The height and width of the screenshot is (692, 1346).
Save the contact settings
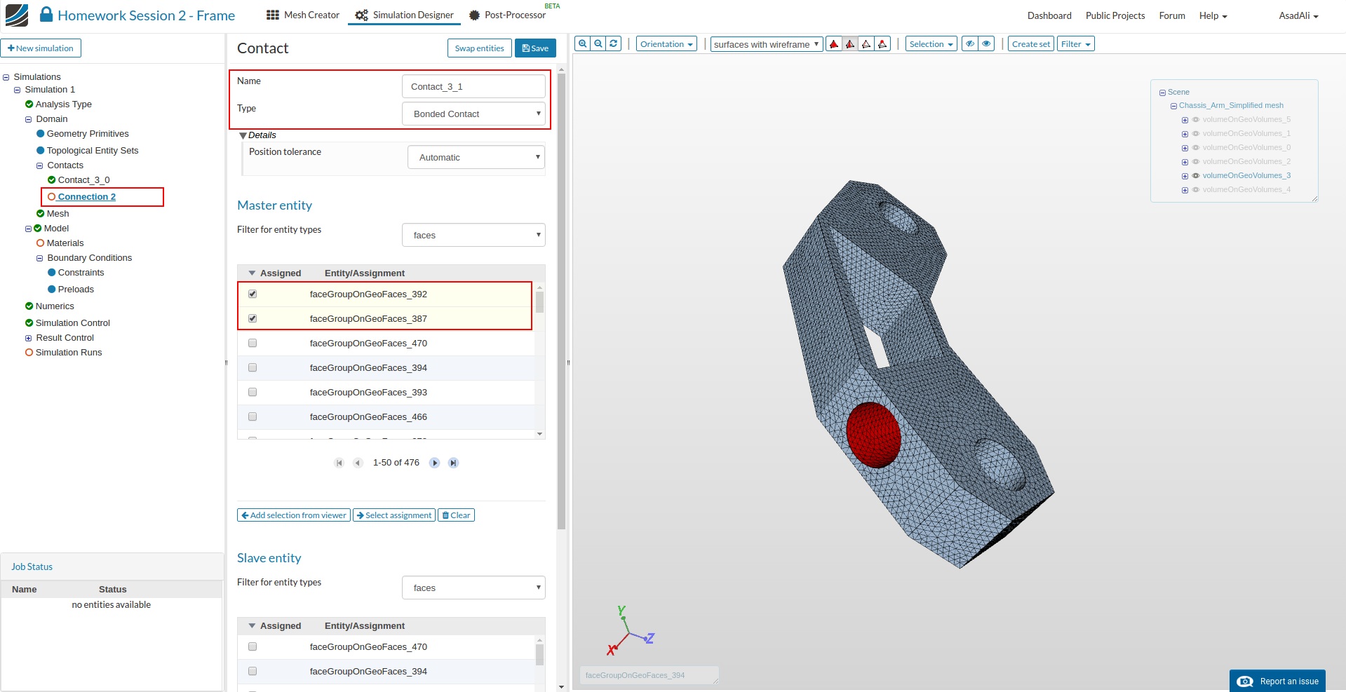535,48
